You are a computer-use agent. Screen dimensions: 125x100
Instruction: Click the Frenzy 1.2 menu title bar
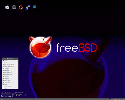(10, 59)
